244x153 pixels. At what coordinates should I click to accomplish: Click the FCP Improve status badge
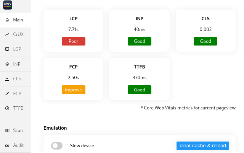tap(74, 90)
